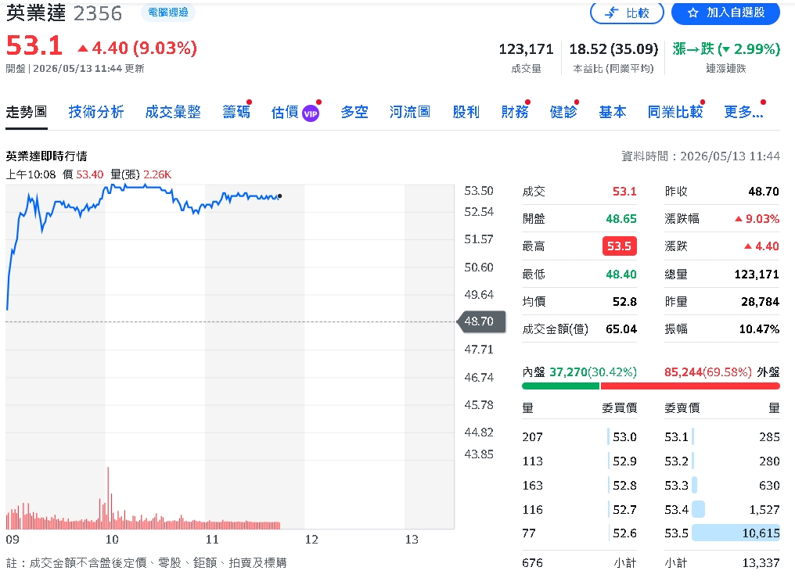Click the 內盤 37,270(30.42%) figure
This screenshot has width=795, height=585.
tap(592, 372)
